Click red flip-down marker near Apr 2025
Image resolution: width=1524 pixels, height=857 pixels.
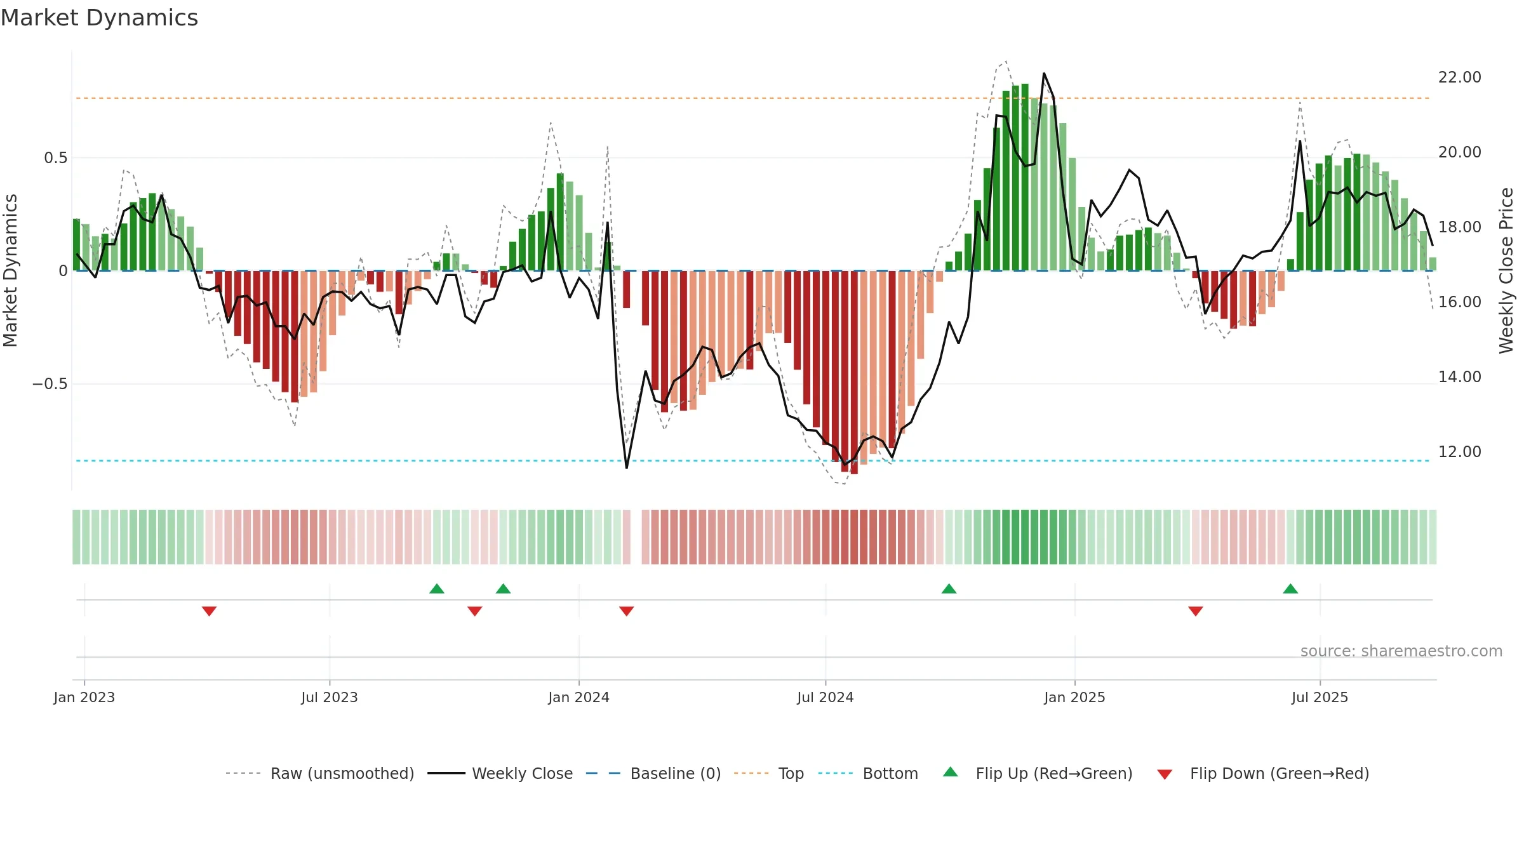[x=1196, y=611]
